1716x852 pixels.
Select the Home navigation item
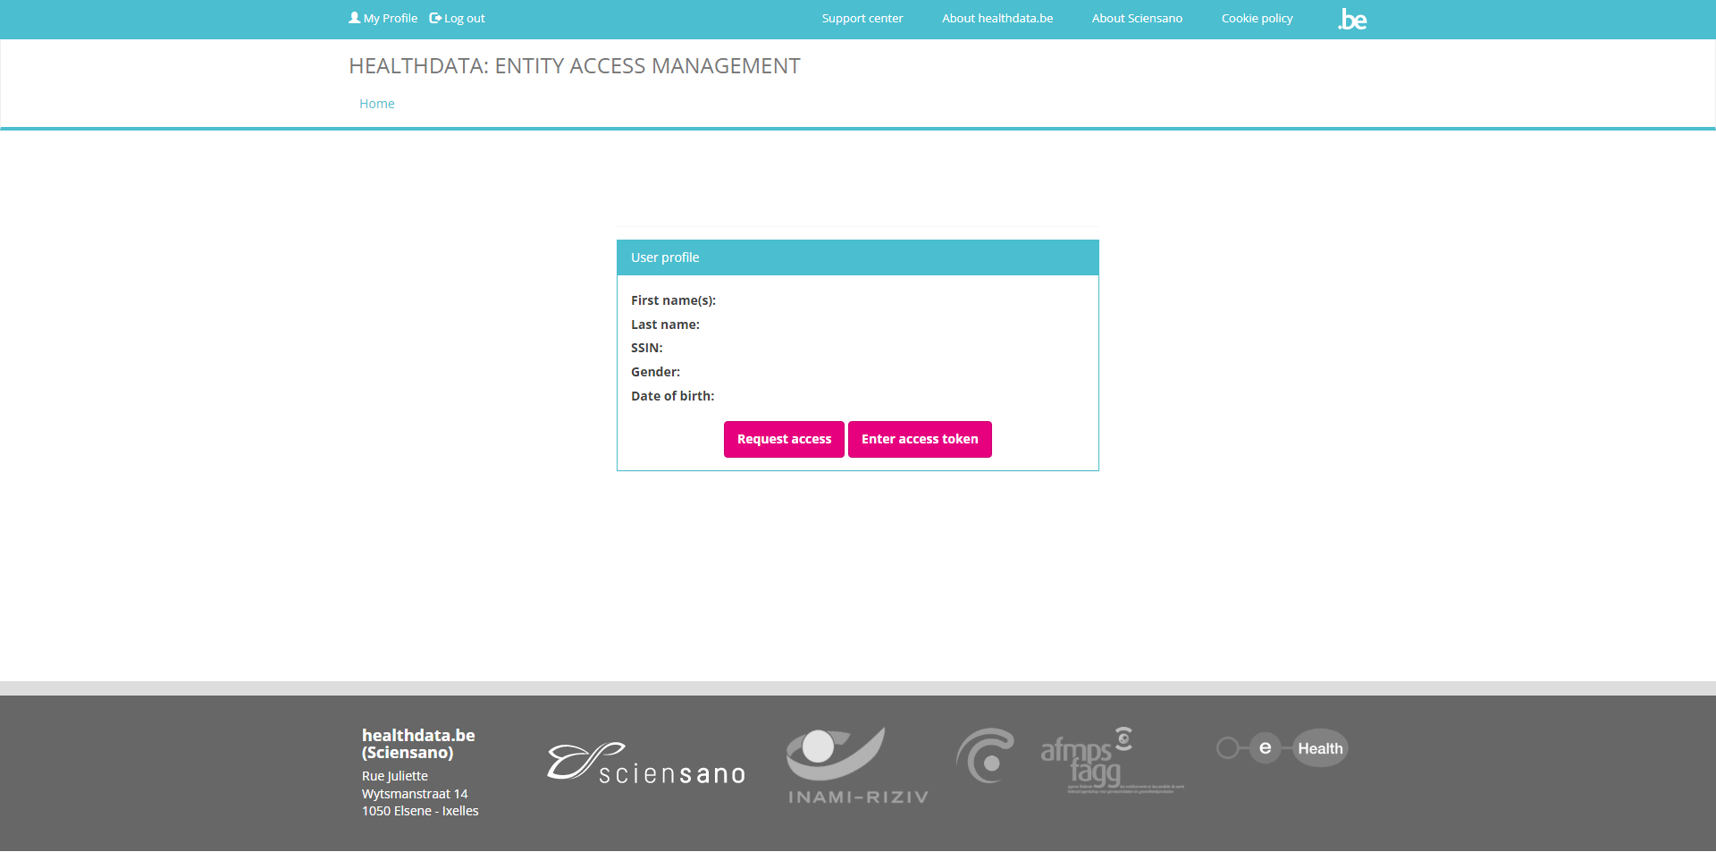tap(376, 104)
